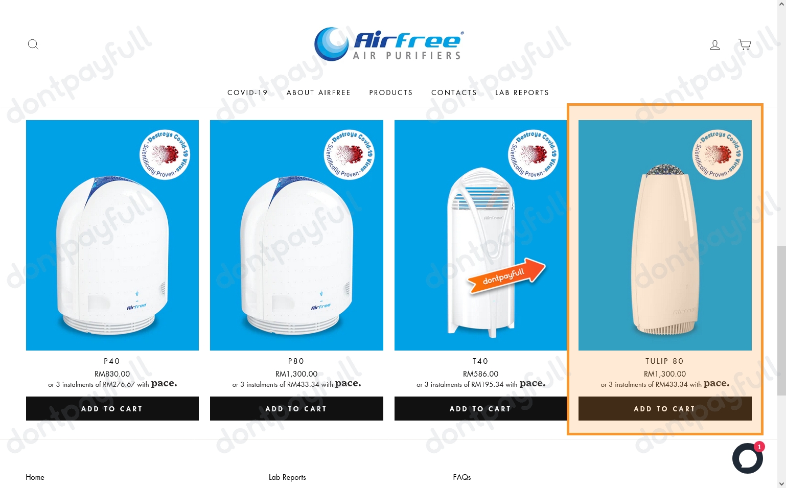Open the COVID-19 menu item
786x488 pixels.
[x=247, y=92]
